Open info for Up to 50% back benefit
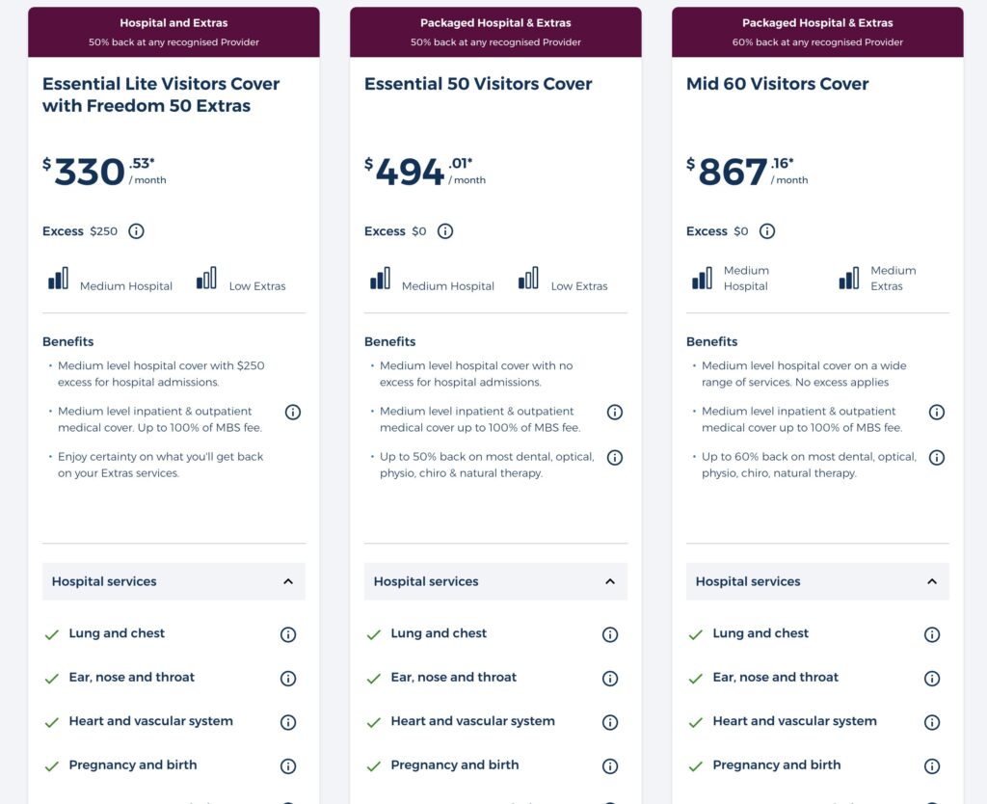987x804 pixels. tap(615, 458)
